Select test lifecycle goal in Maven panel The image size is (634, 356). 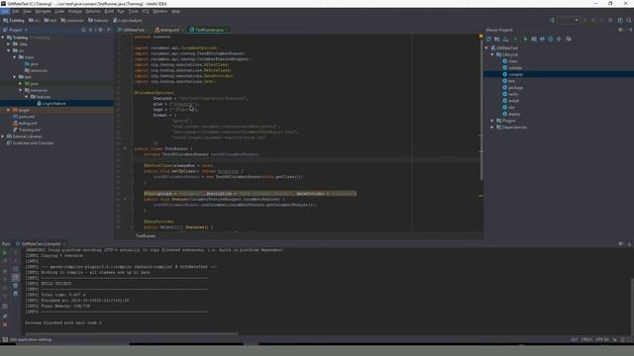(x=511, y=81)
